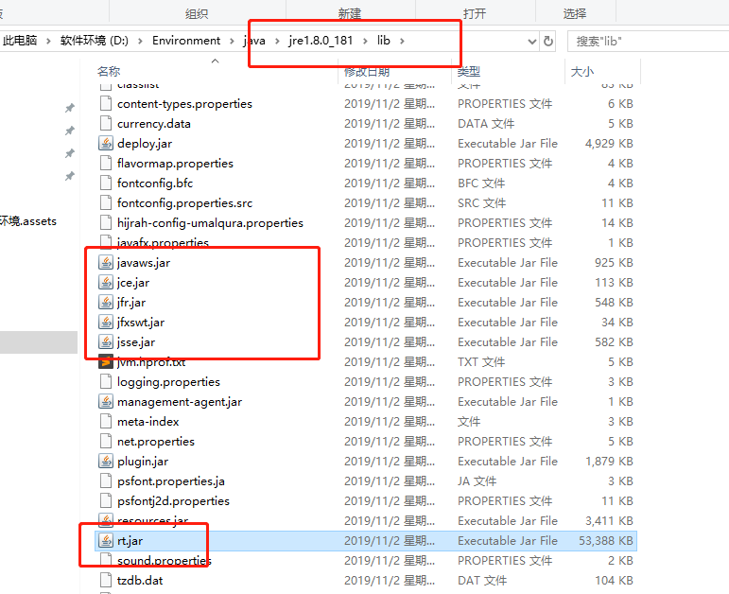Click the currency.data file icon
729x594 pixels.
(106, 123)
